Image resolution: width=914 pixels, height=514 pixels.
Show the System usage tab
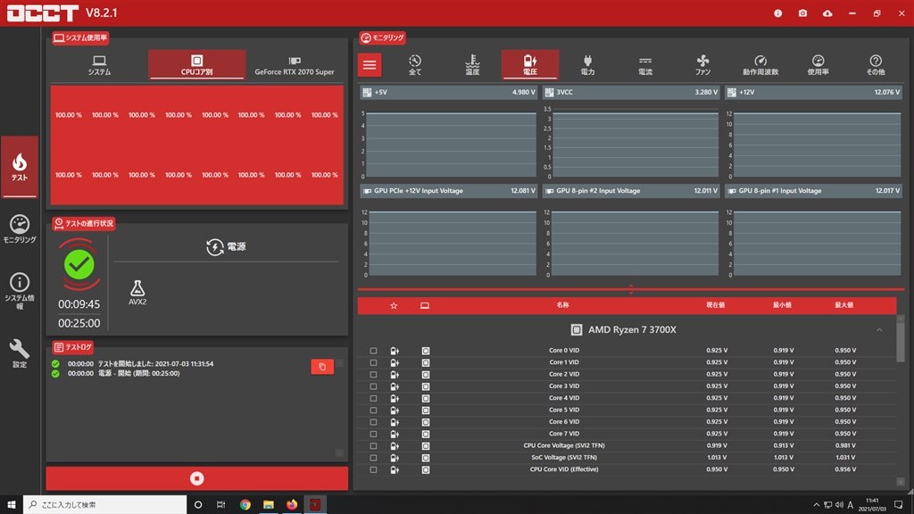click(99, 64)
